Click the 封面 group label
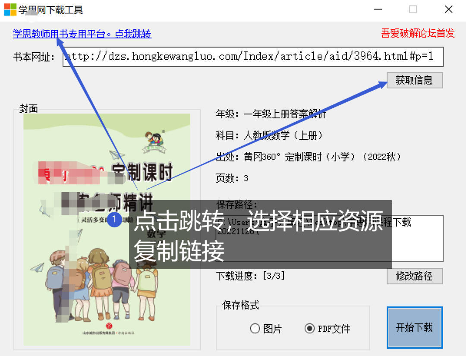466x356 pixels. 28,109
